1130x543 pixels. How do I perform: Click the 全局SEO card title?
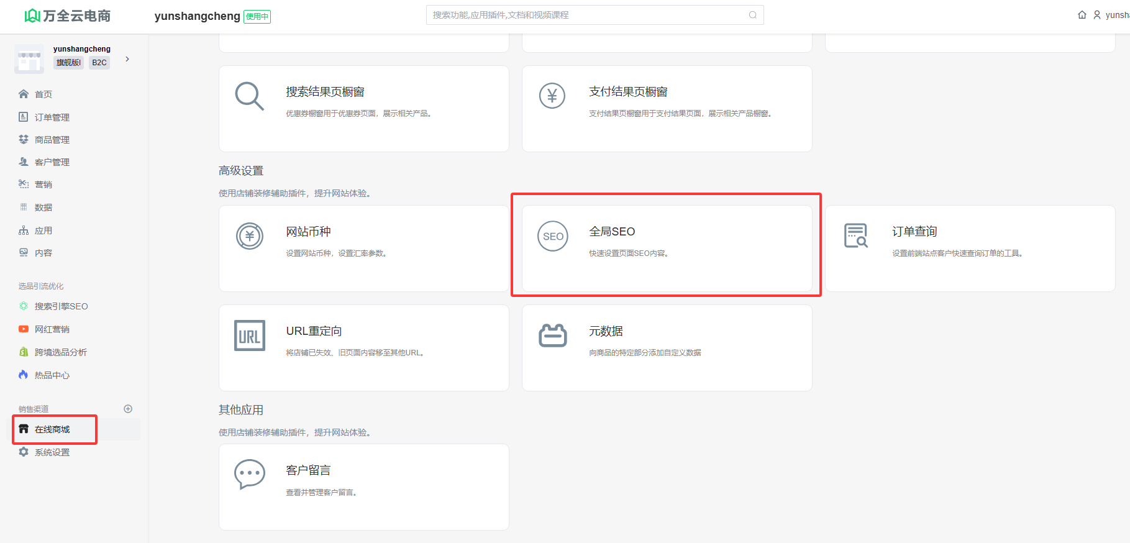[612, 232]
